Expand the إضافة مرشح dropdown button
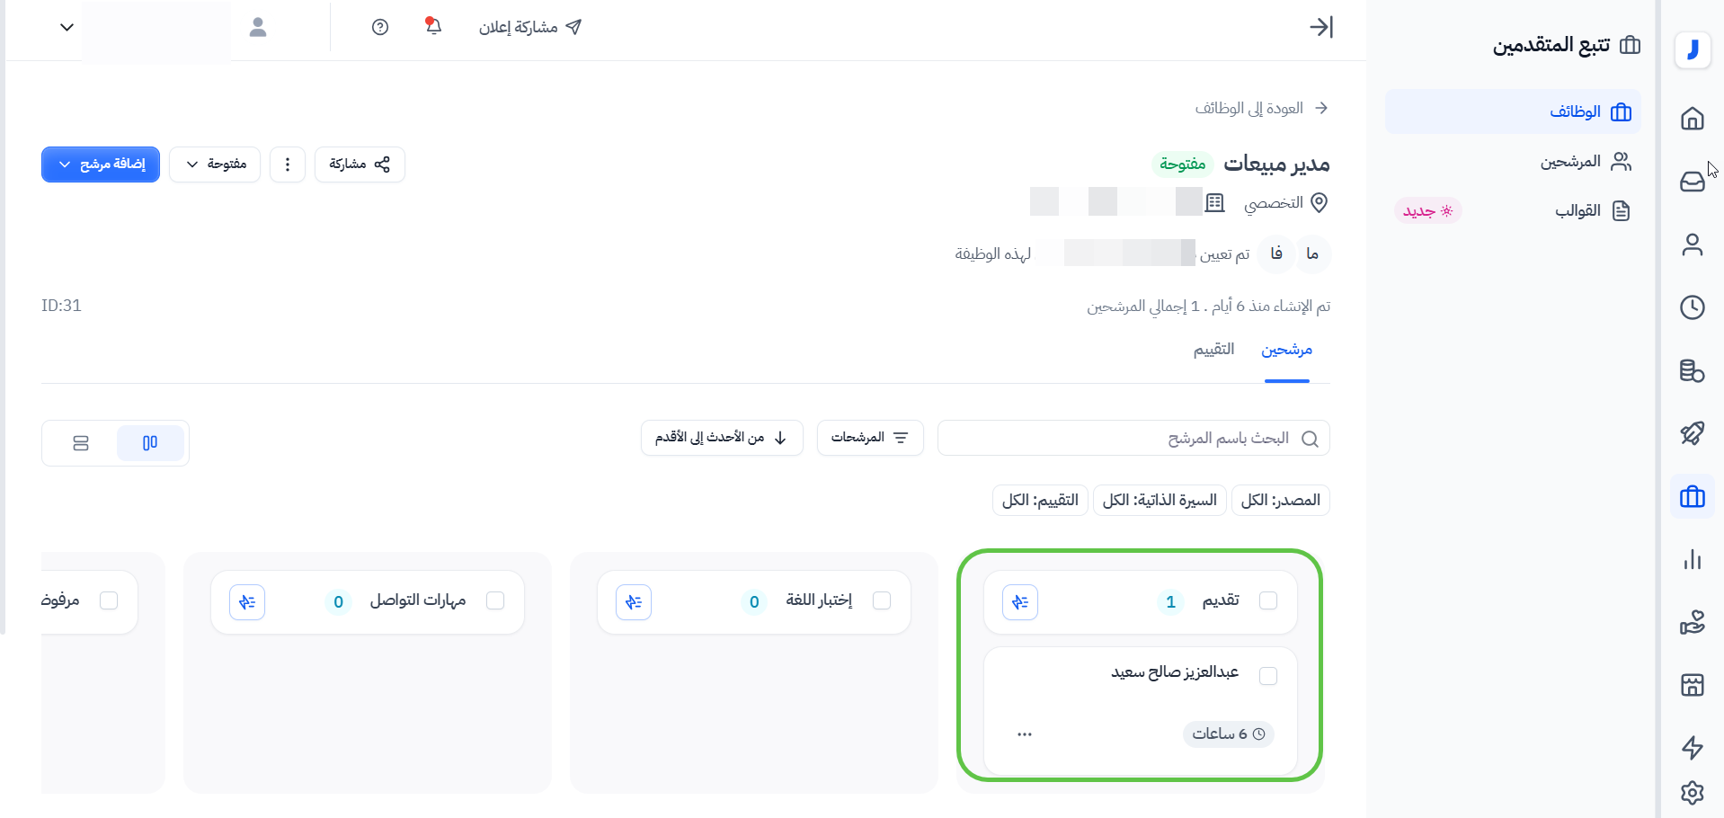This screenshot has height=818, width=1724. click(x=101, y=164)
